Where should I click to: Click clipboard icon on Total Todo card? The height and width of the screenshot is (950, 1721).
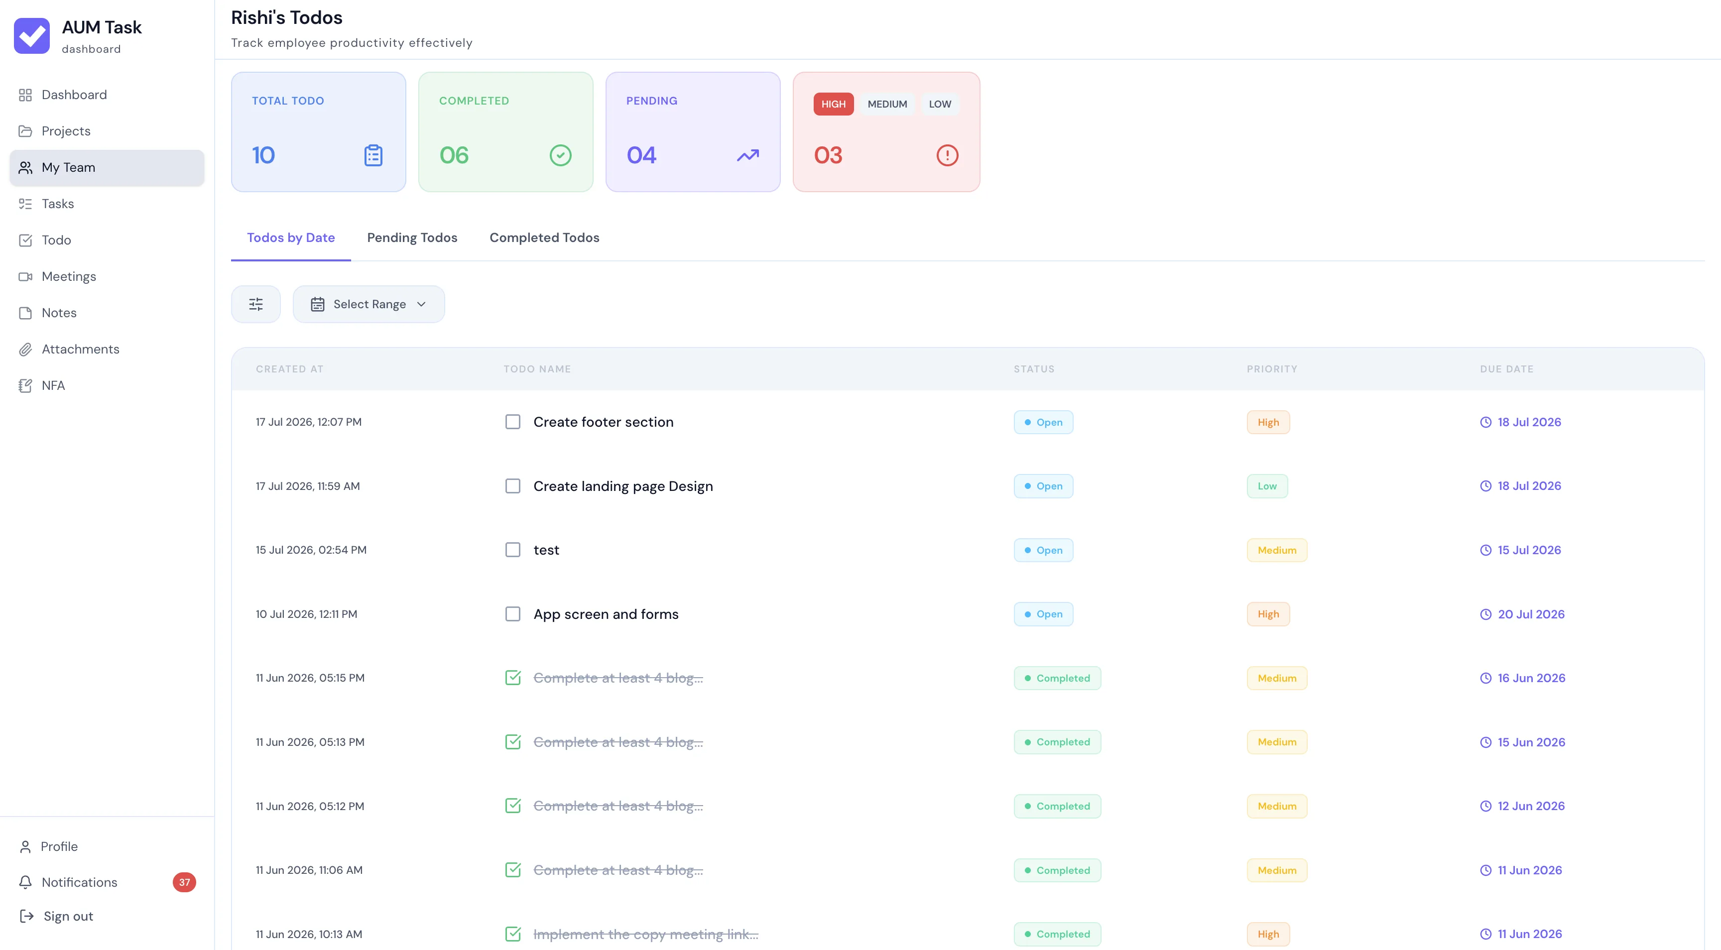click(373, 155)
